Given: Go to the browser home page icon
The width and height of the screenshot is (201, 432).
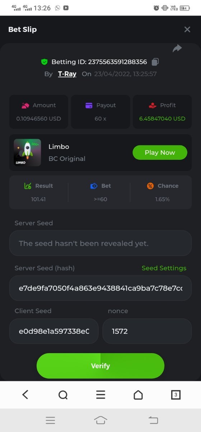Looking at the screenshot, I should point(138,395).
